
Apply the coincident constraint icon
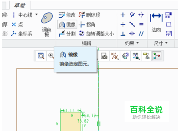pos(132,34)
